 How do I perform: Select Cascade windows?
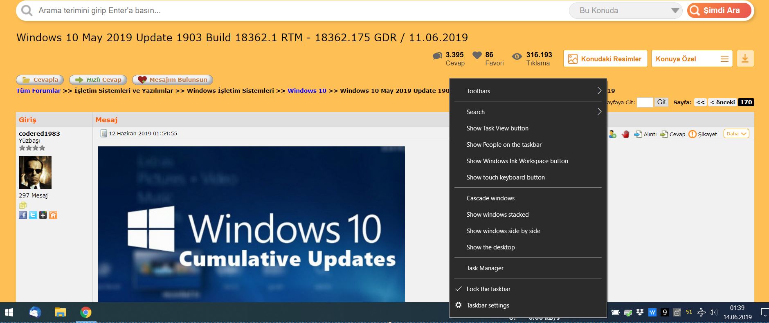coord(528,198)
